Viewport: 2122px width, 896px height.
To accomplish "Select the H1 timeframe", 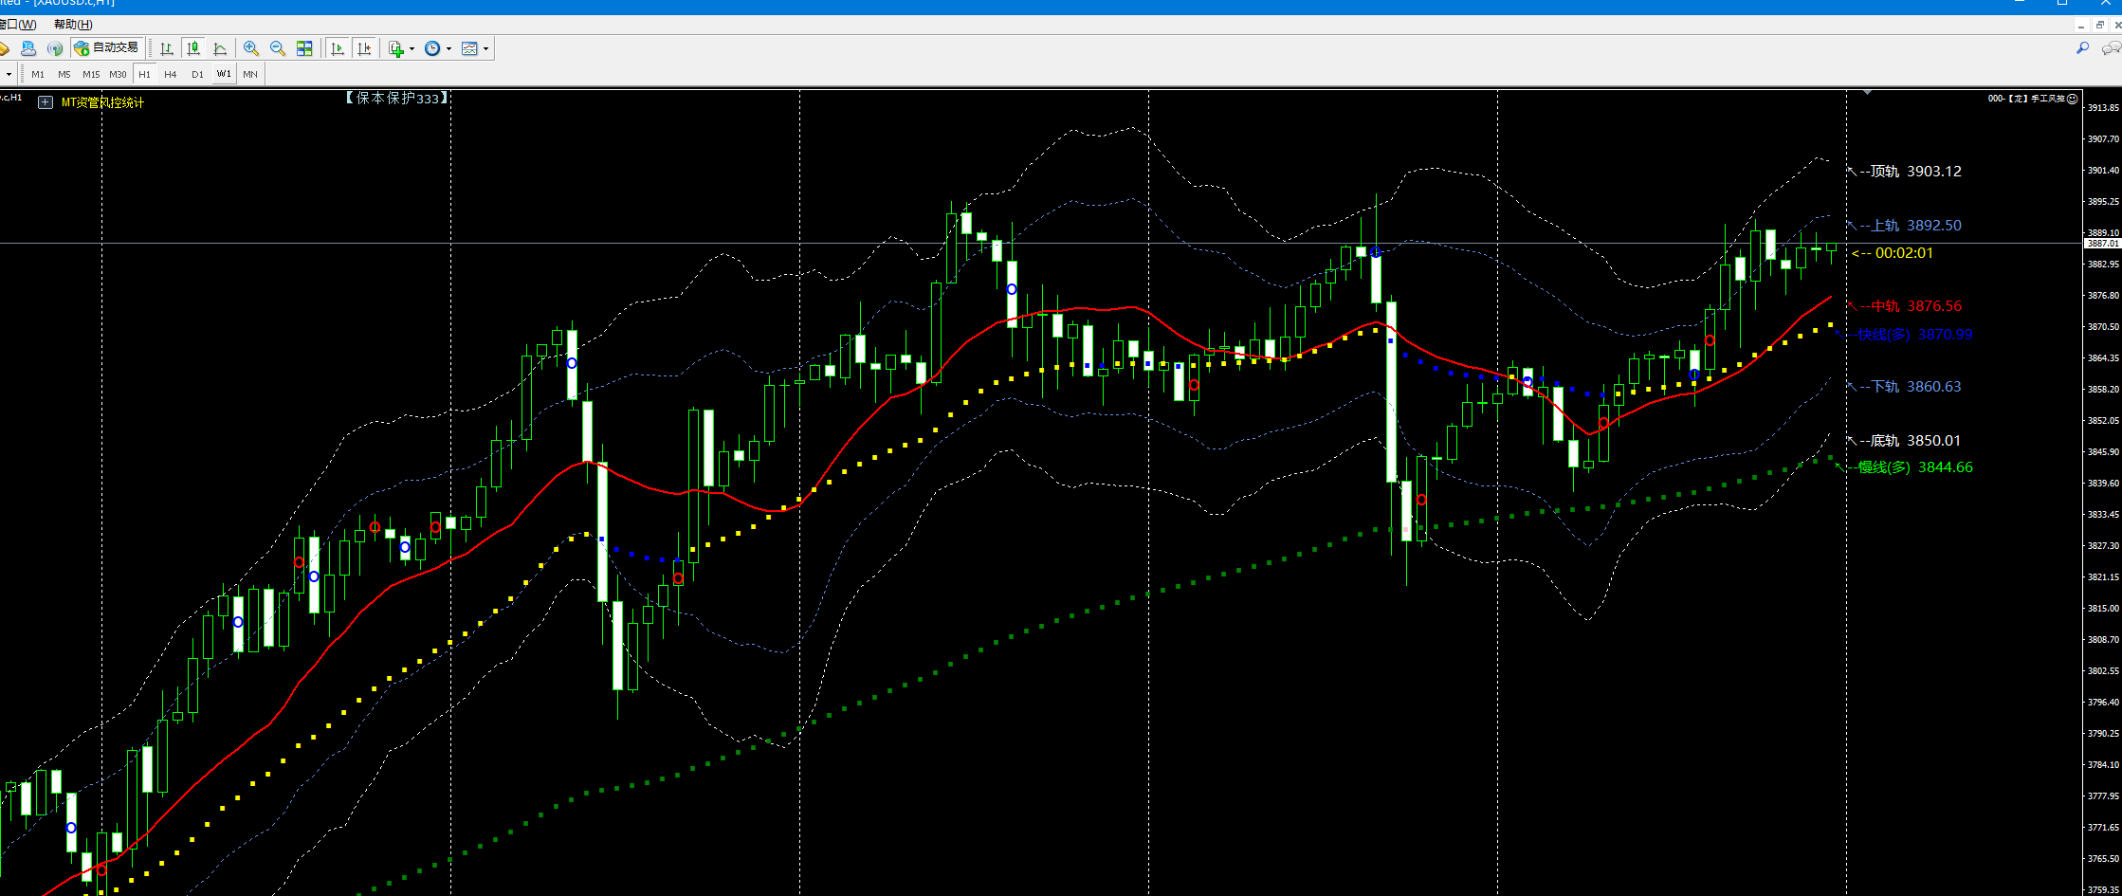I will point(144,74).
